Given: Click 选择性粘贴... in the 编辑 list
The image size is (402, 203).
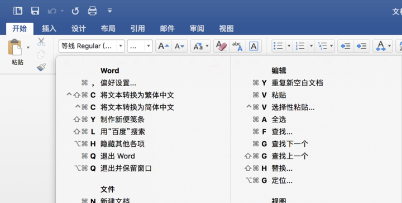Looking at the screenshot, I should 293,107.
